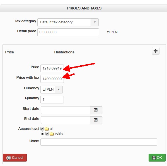Click into the Retail price field

68,32
